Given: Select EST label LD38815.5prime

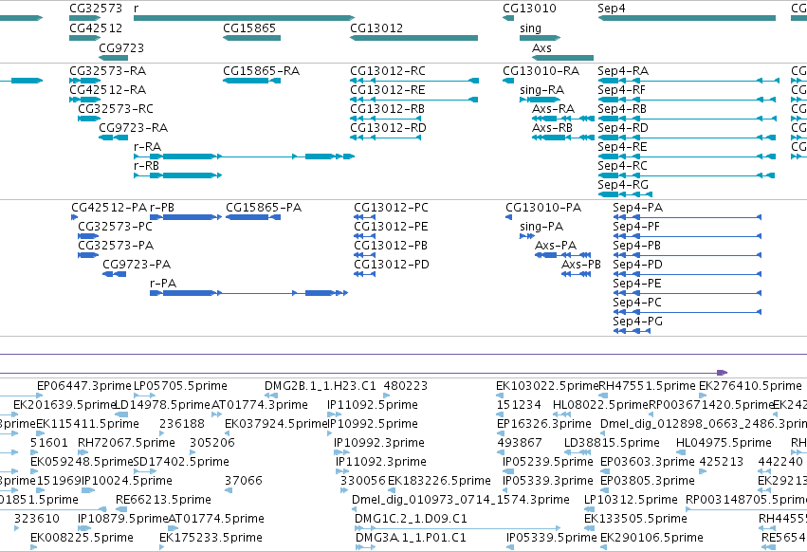Looking at the screenshot, I should [612, 443].
